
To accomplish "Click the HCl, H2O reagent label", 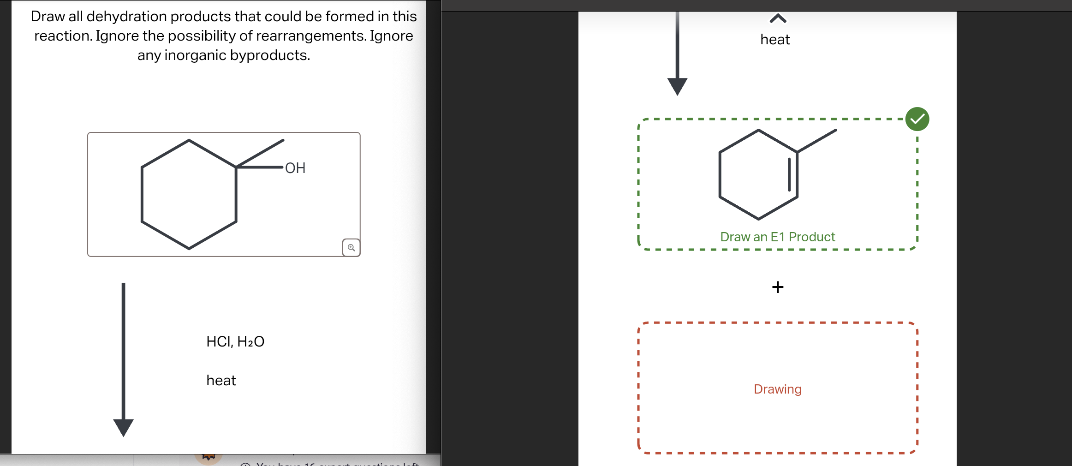I will point(235,341).
